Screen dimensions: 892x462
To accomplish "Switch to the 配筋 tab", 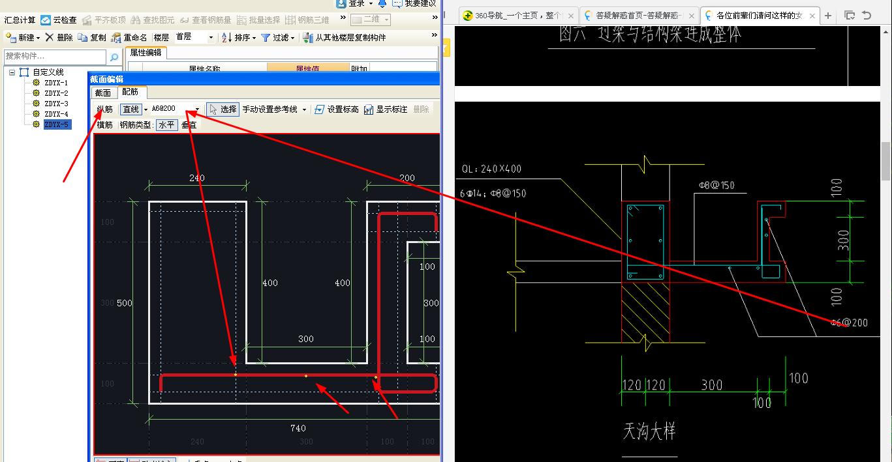I will (131, 93).
